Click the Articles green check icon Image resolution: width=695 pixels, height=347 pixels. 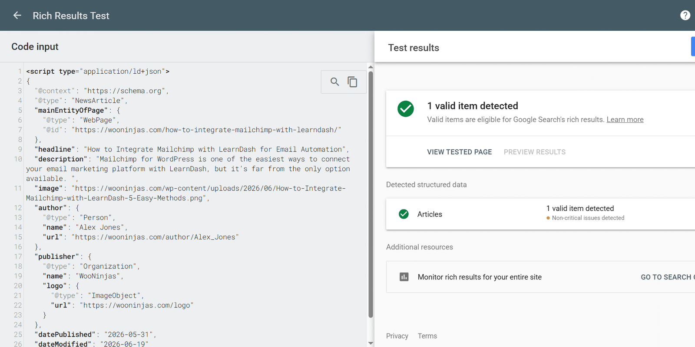point(404,214)
